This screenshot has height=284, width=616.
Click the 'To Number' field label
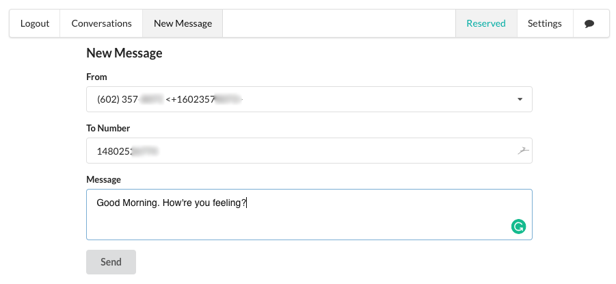[x=108, y=128]
